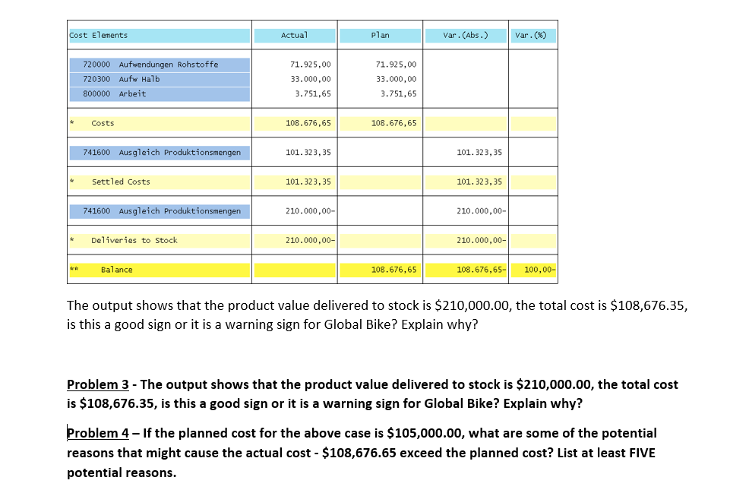The image size is (730, 493).
Task: Click Actual 108.676,65 in Costs row
Action: (x=308, y=123)
